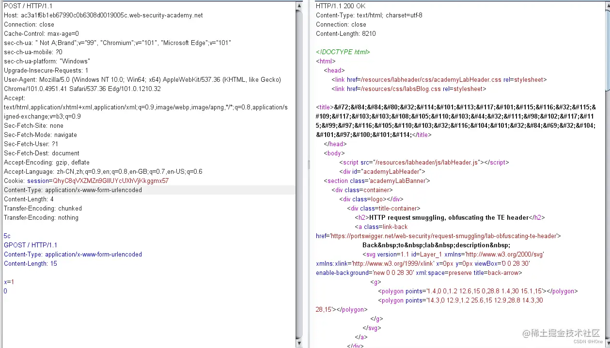Click the closing '</title>' line

point(374,135)
